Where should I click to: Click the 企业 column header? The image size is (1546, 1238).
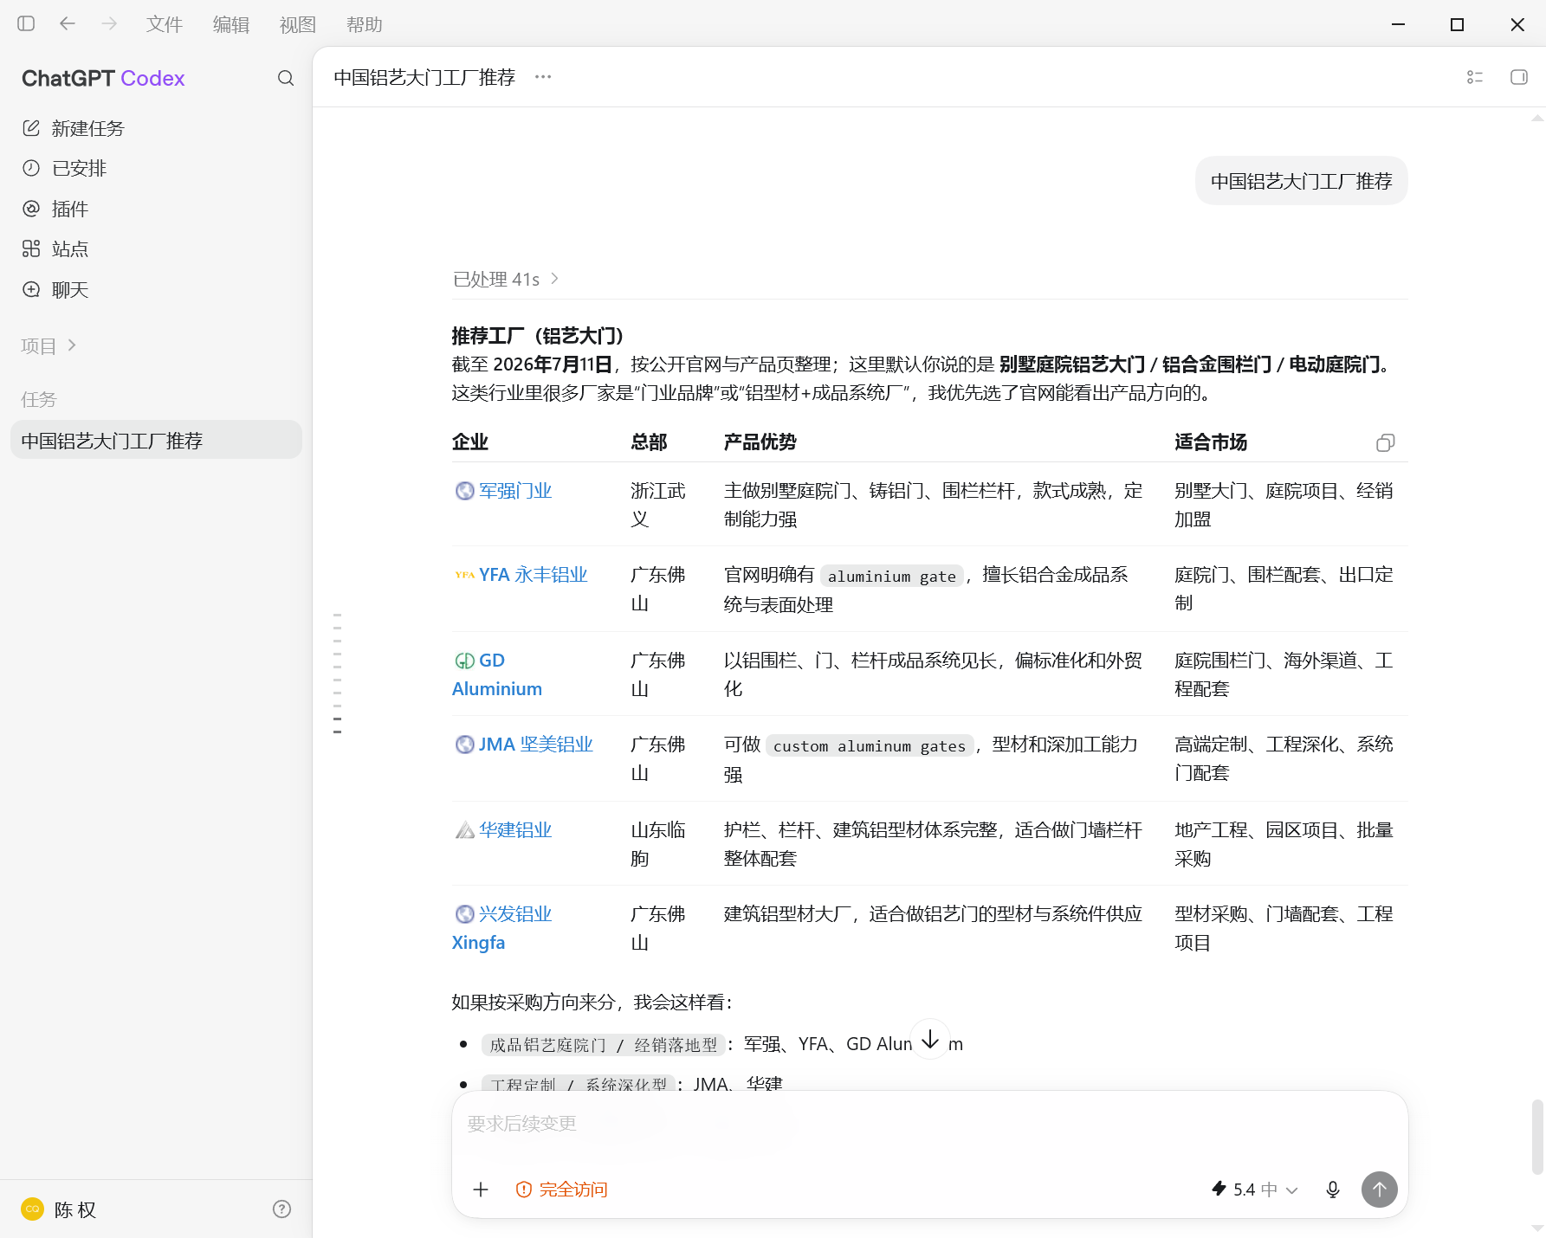[470, 442]
